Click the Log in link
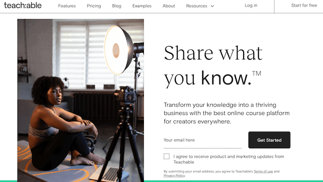323x182 pixels. 251,5
